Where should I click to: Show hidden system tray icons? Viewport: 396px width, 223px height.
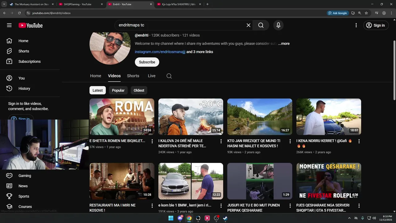pyautogui.click(x=349, y=218)
